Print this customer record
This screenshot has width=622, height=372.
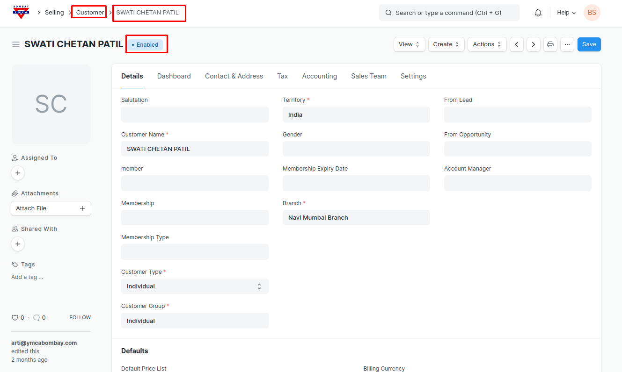pyautogui.click(x=550, y=44)
